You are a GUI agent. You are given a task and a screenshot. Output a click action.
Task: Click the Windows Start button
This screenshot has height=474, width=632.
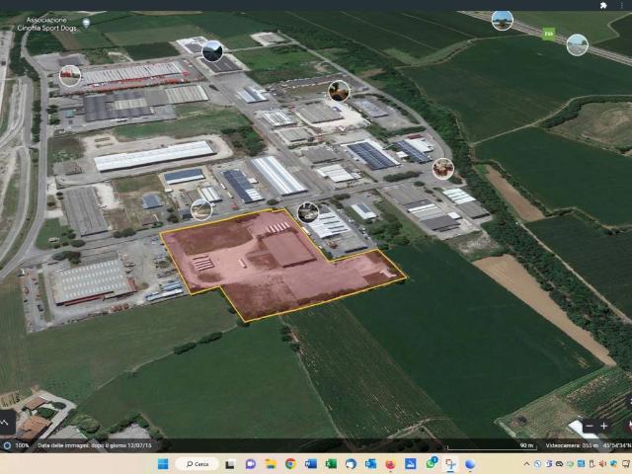point(162,464)
